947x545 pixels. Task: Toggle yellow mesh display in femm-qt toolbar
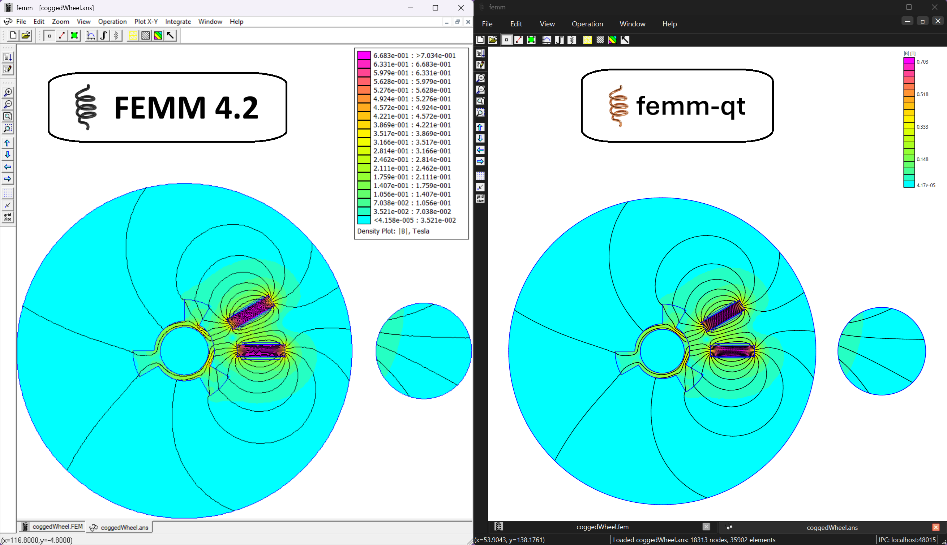(x=587, y=40)
